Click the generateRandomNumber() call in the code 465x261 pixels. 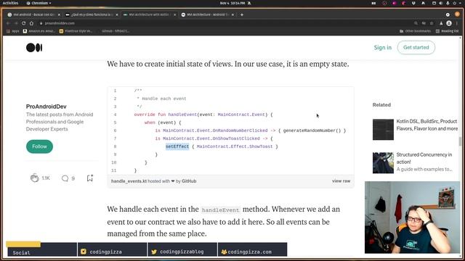(312, 130)
